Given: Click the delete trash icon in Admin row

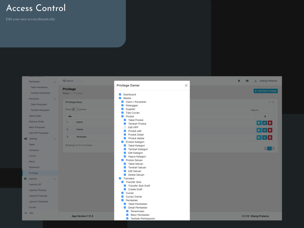Looking at the screenshot, I should (x=270, y=123).
